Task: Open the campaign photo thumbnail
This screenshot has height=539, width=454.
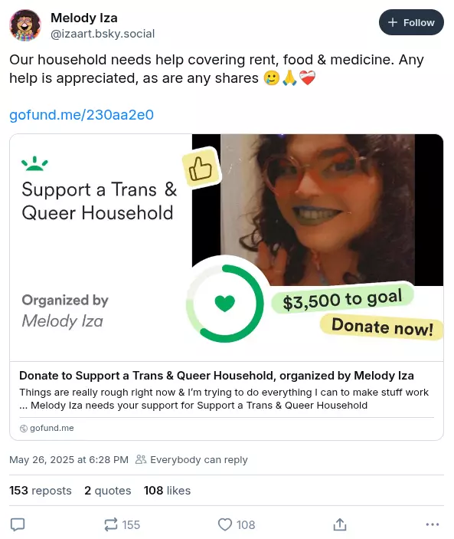Action: (x=318, y=209)
